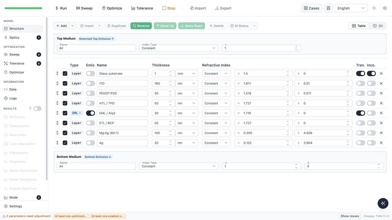Open Data in the sidebar

coord(23,89)
